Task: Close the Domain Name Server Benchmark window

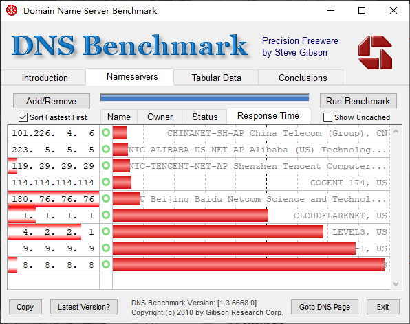Action: 393,11
